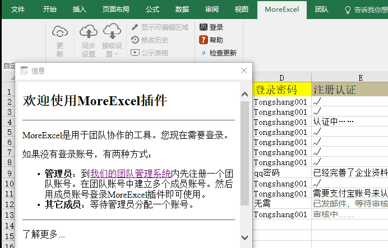Screen dimensions: 388x248
Task: Click the dialog scrollbar down arrow
Action: (244, 237)
